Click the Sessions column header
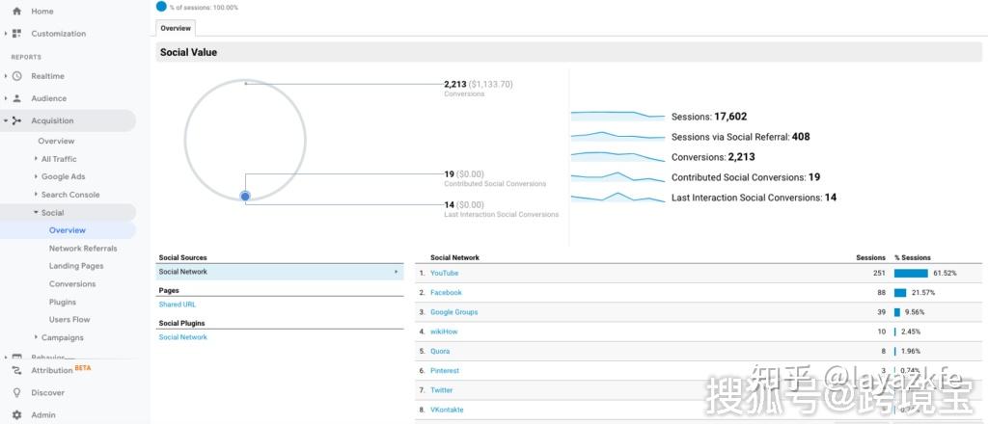Screen dimensions: 988x424 870,257
